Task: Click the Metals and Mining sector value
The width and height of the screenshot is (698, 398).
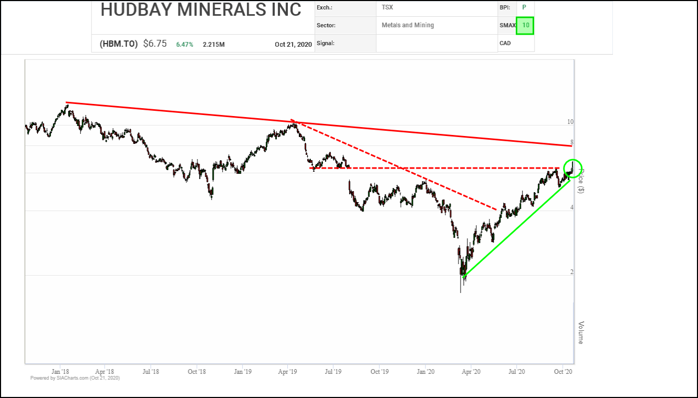Action: click(x=408, y=25)
